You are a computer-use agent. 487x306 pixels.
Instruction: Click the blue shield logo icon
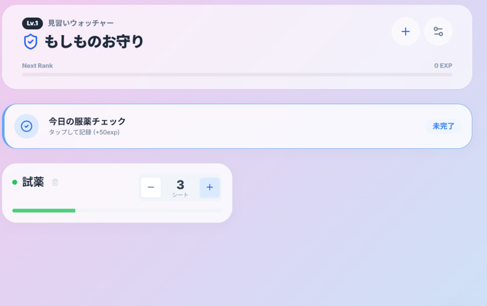coord(30,42)
